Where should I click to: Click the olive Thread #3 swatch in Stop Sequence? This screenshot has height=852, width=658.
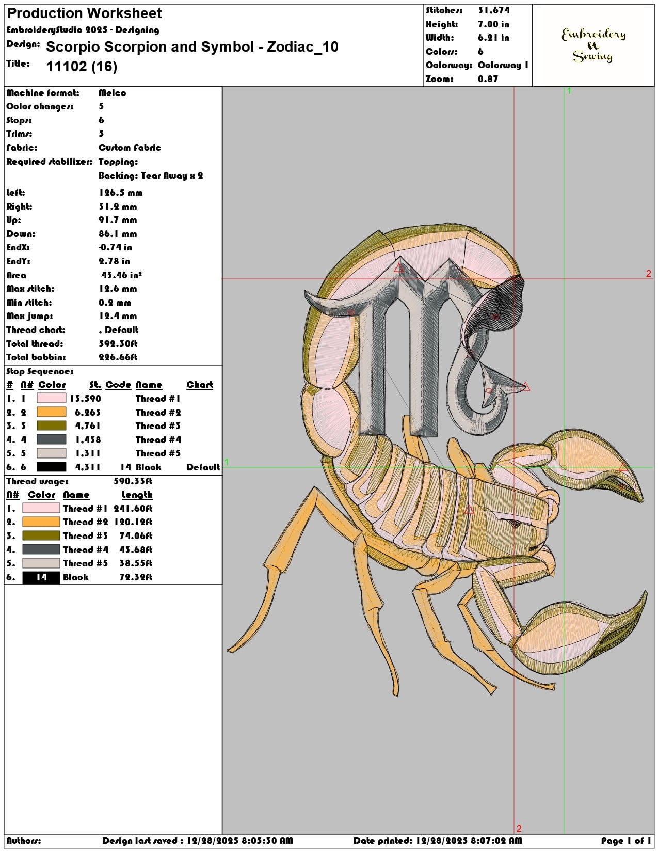(51, 425)
